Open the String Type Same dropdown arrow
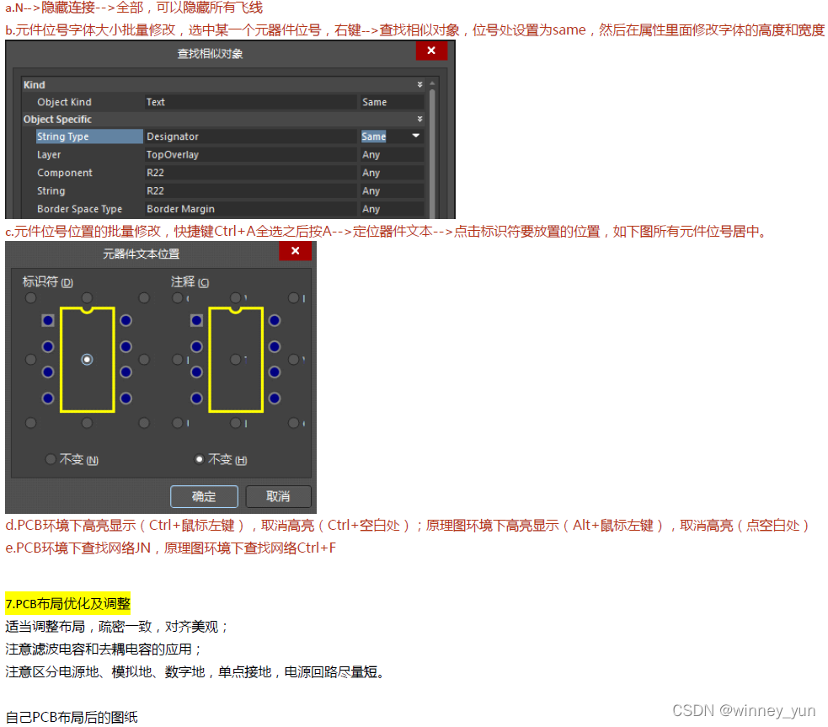Image resolution: width=828 pixels, height=727 pixels. pyautogui.click(x=415, y=136)
